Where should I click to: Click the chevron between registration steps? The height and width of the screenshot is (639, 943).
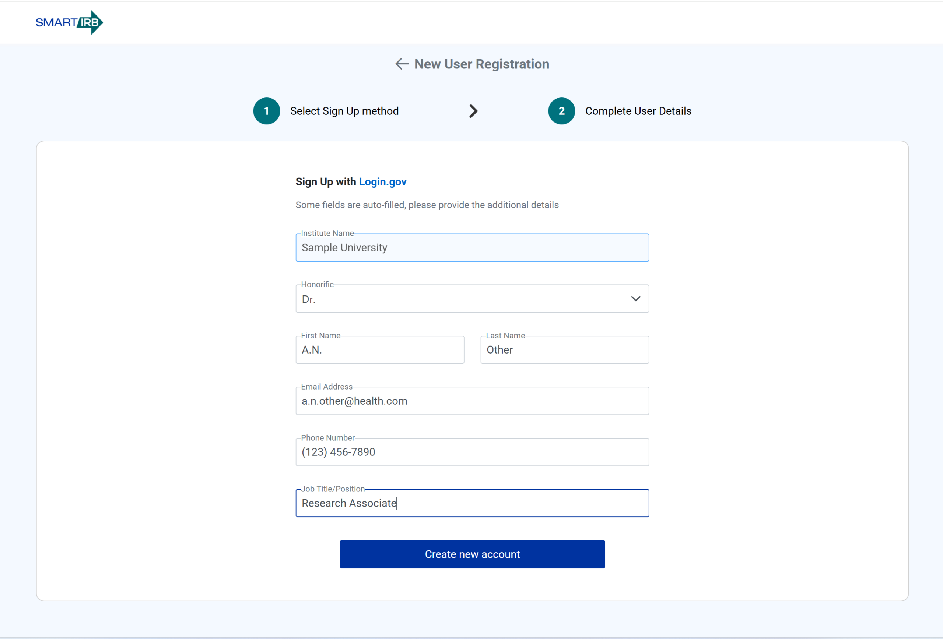tap(473, 111)
